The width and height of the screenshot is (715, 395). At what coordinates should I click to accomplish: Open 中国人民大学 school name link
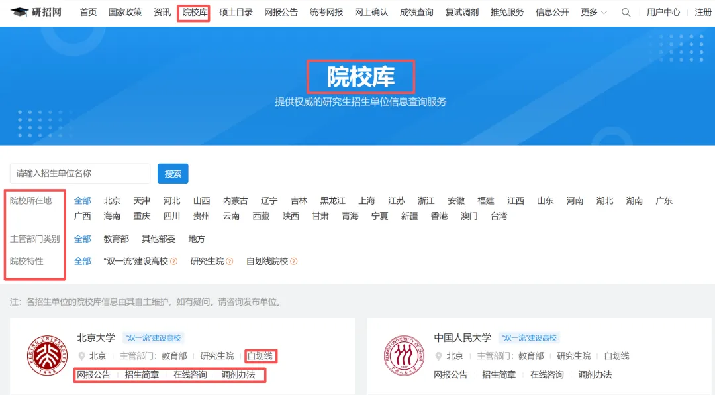(x=462, y=338)
